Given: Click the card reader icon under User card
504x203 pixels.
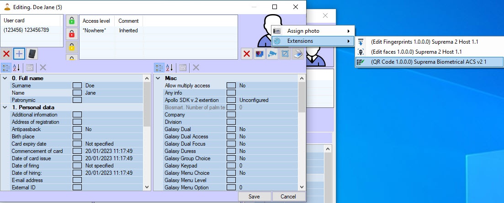Looking at the screenshot, I should (x=32, y=54).
